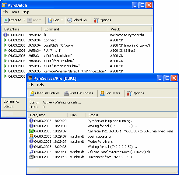Click the PyroServer resize grip corner
Screen dimensions: 179x175
pyautogui.click(x=176, y=172)
